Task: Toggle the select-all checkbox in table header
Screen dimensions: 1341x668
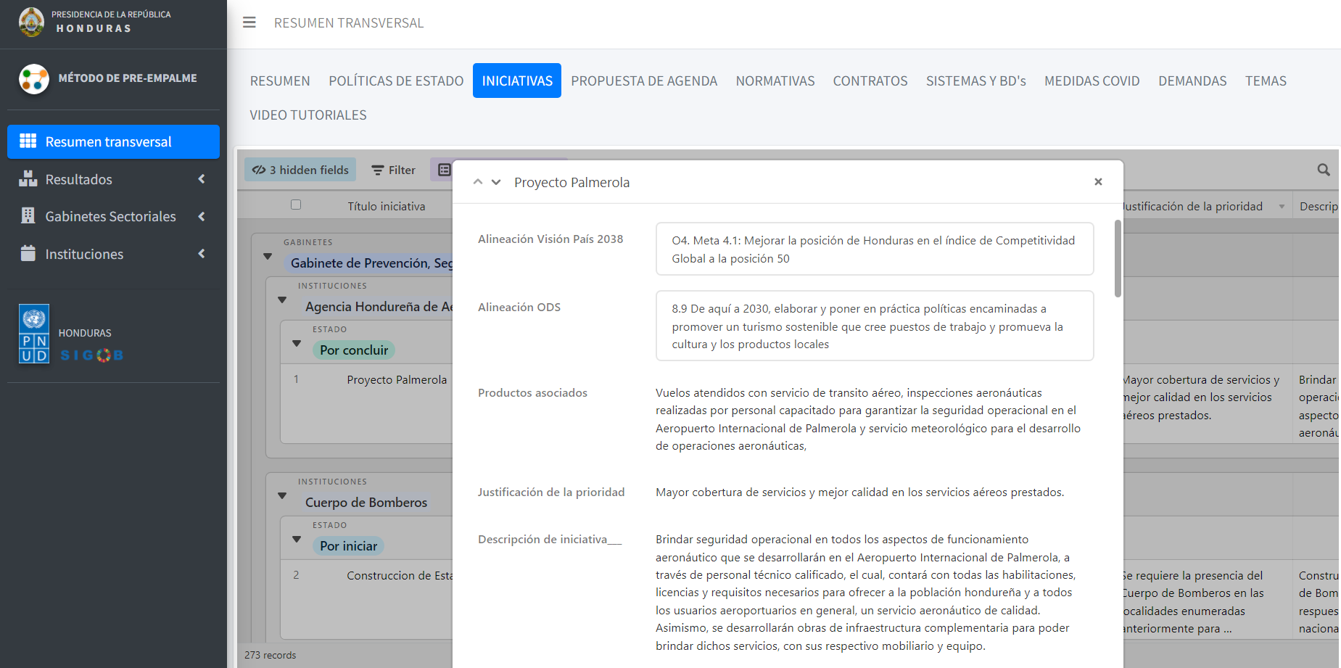Action: (296, 205)
